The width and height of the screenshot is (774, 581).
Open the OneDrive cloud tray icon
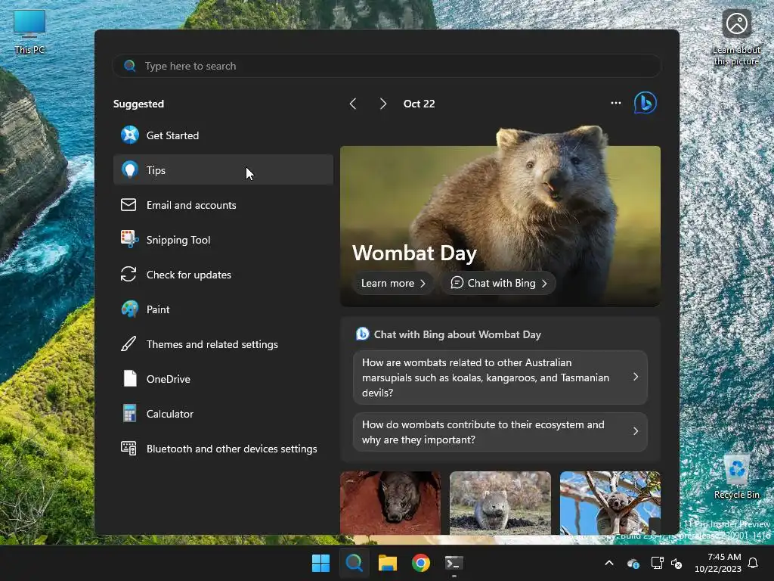point(633,563)
